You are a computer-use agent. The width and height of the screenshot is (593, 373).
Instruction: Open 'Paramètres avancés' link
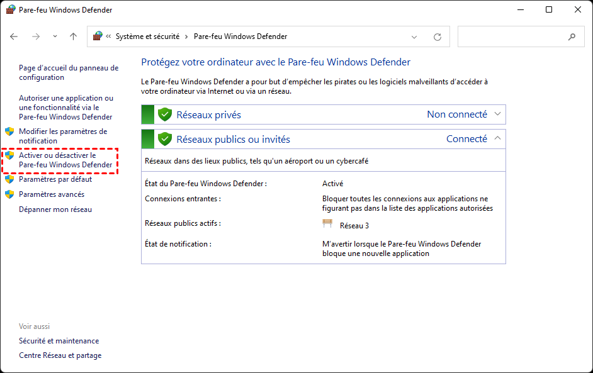[52, 194]
